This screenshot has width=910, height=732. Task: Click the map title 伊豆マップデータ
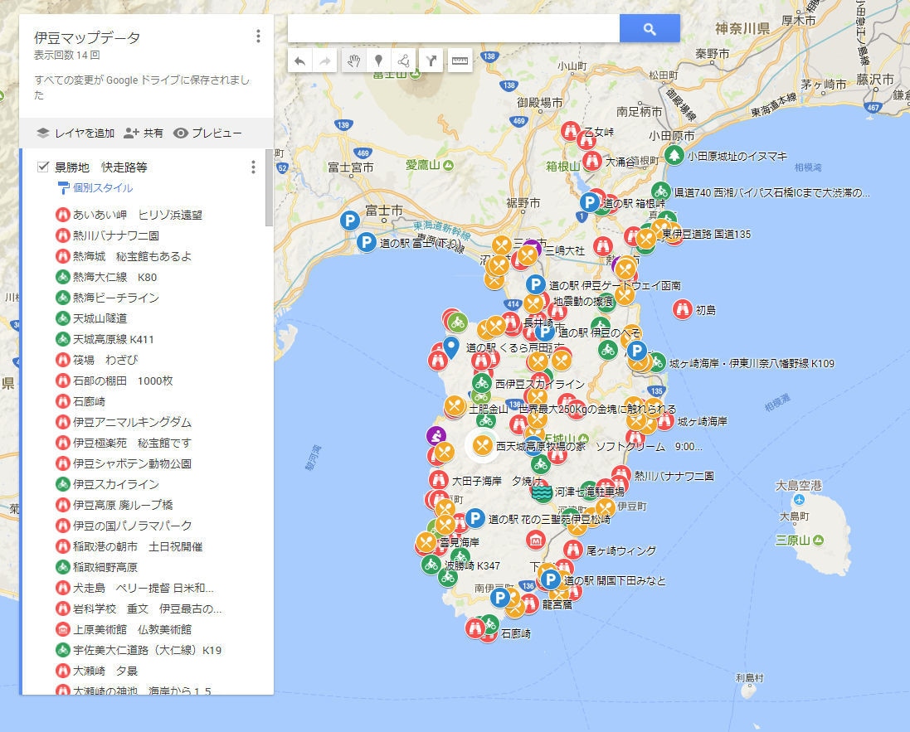pyautogui.click(x=87, y=37)
